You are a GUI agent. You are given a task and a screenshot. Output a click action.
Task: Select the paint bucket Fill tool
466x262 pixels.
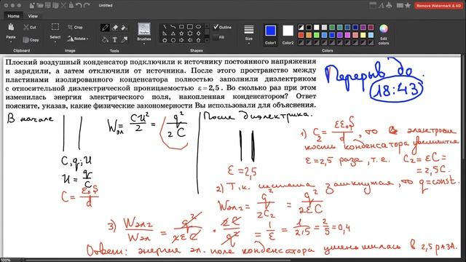[105, 39]
